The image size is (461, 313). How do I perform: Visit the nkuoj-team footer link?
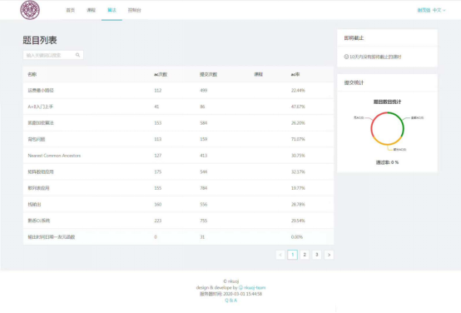click(x=255, y=287)
